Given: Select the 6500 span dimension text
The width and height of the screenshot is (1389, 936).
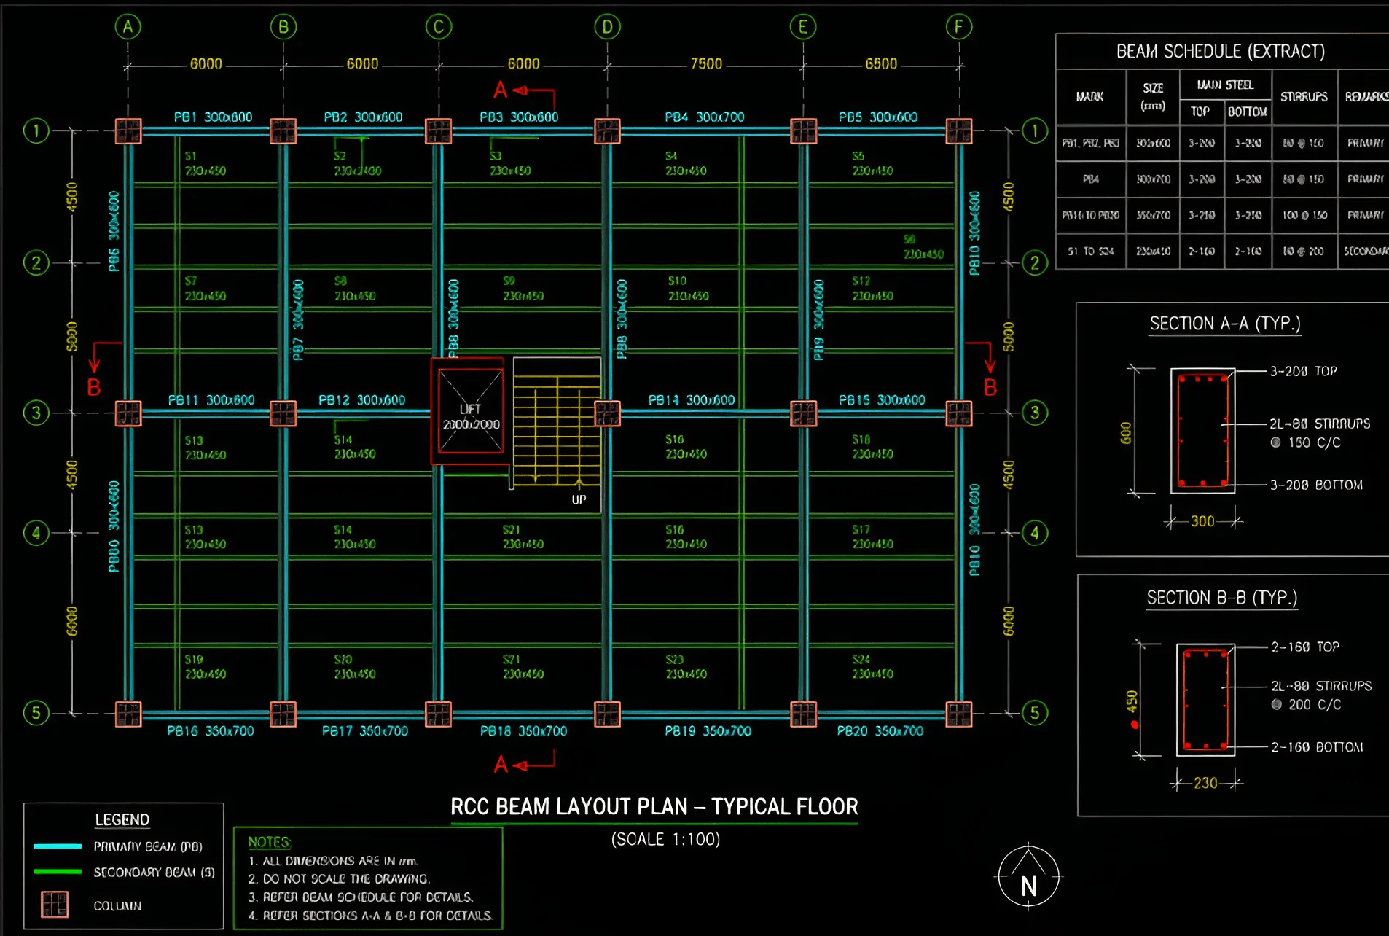Looking at the screenshot, I should click(x=881, y=64).
